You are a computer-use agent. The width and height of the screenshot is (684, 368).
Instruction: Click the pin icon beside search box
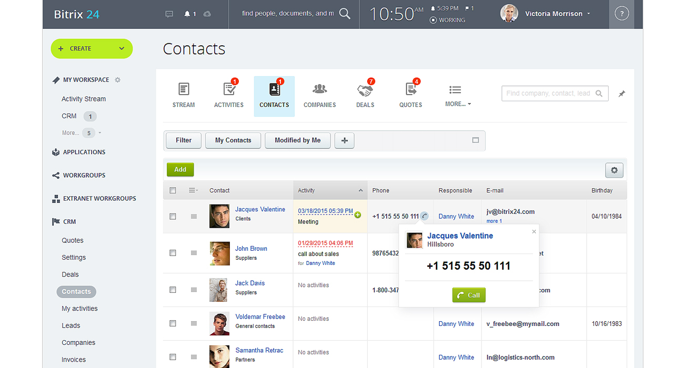point(621,94)
